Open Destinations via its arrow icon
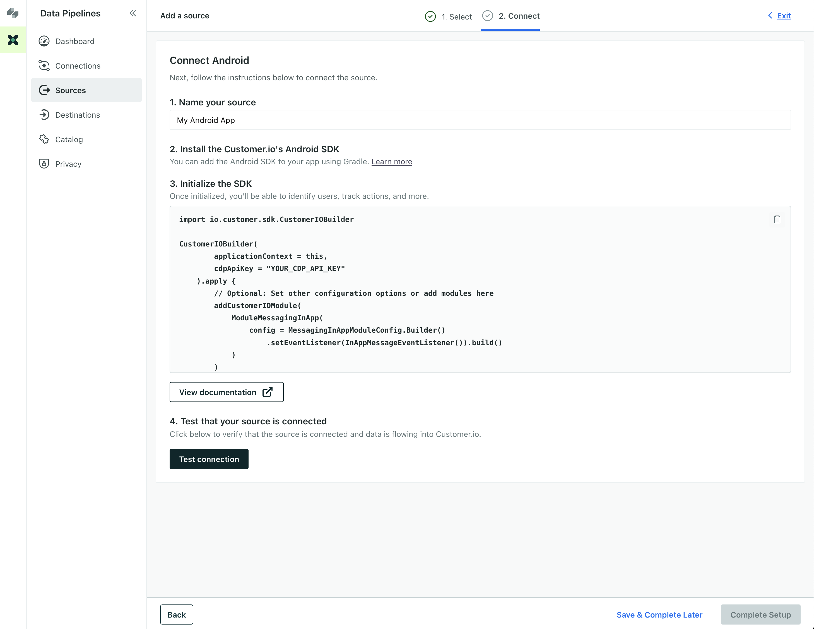 44,115
